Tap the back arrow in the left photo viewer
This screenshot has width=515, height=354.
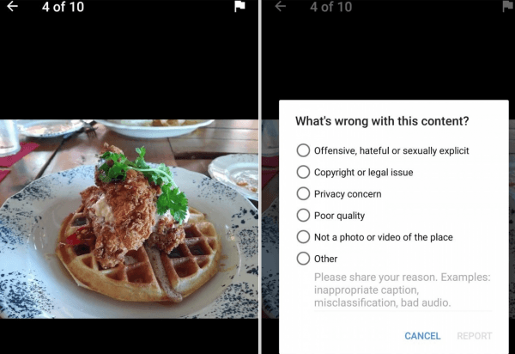(x=12, y=6)
